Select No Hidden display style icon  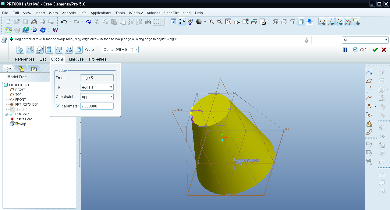(x=292, y=22)
